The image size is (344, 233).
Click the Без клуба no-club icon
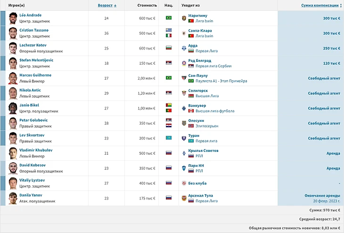coord(184,183)
